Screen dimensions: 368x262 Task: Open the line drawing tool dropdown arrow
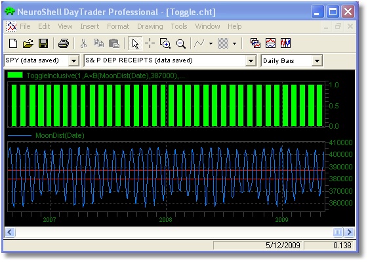(211, 43)
